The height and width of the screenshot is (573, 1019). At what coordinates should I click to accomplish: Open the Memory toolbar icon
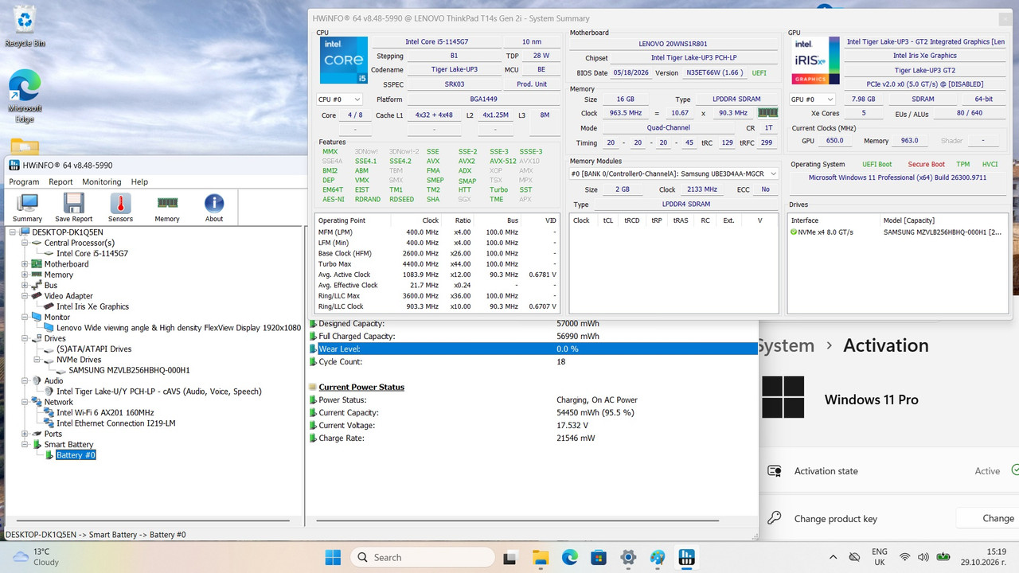pos(167,208)
